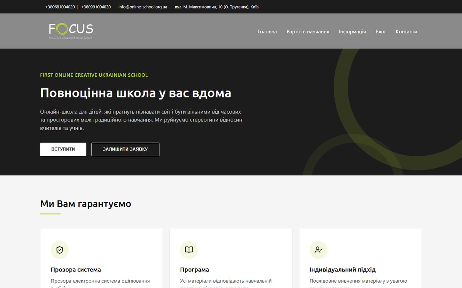Click the ВСТУПИТИ button
This screenshot has height=288, width=462.
click(63, 149)
